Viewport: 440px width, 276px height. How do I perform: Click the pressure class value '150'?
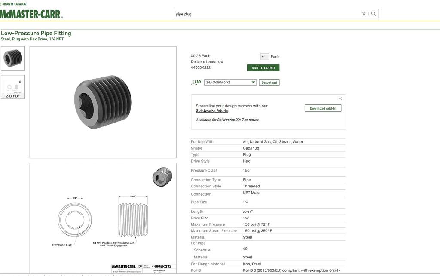pos(246,170)
